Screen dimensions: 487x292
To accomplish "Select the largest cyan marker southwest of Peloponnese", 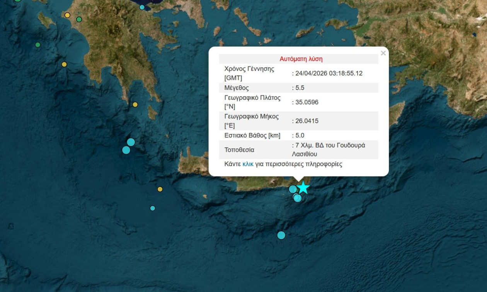I will 131,142.
